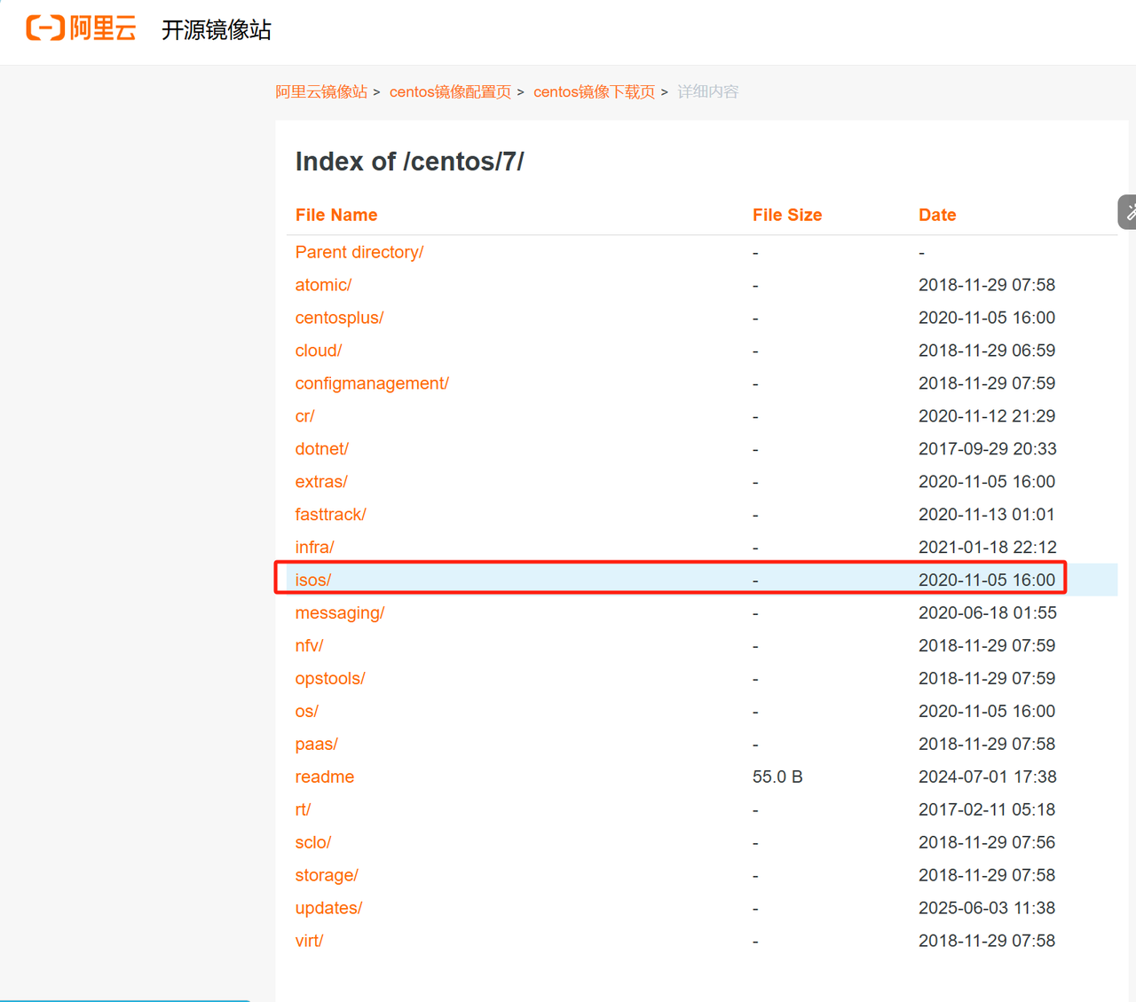Open the configmanagement/ folder
The height and width of the screenshot is (1002, 1136).
[x=372, y=383]
